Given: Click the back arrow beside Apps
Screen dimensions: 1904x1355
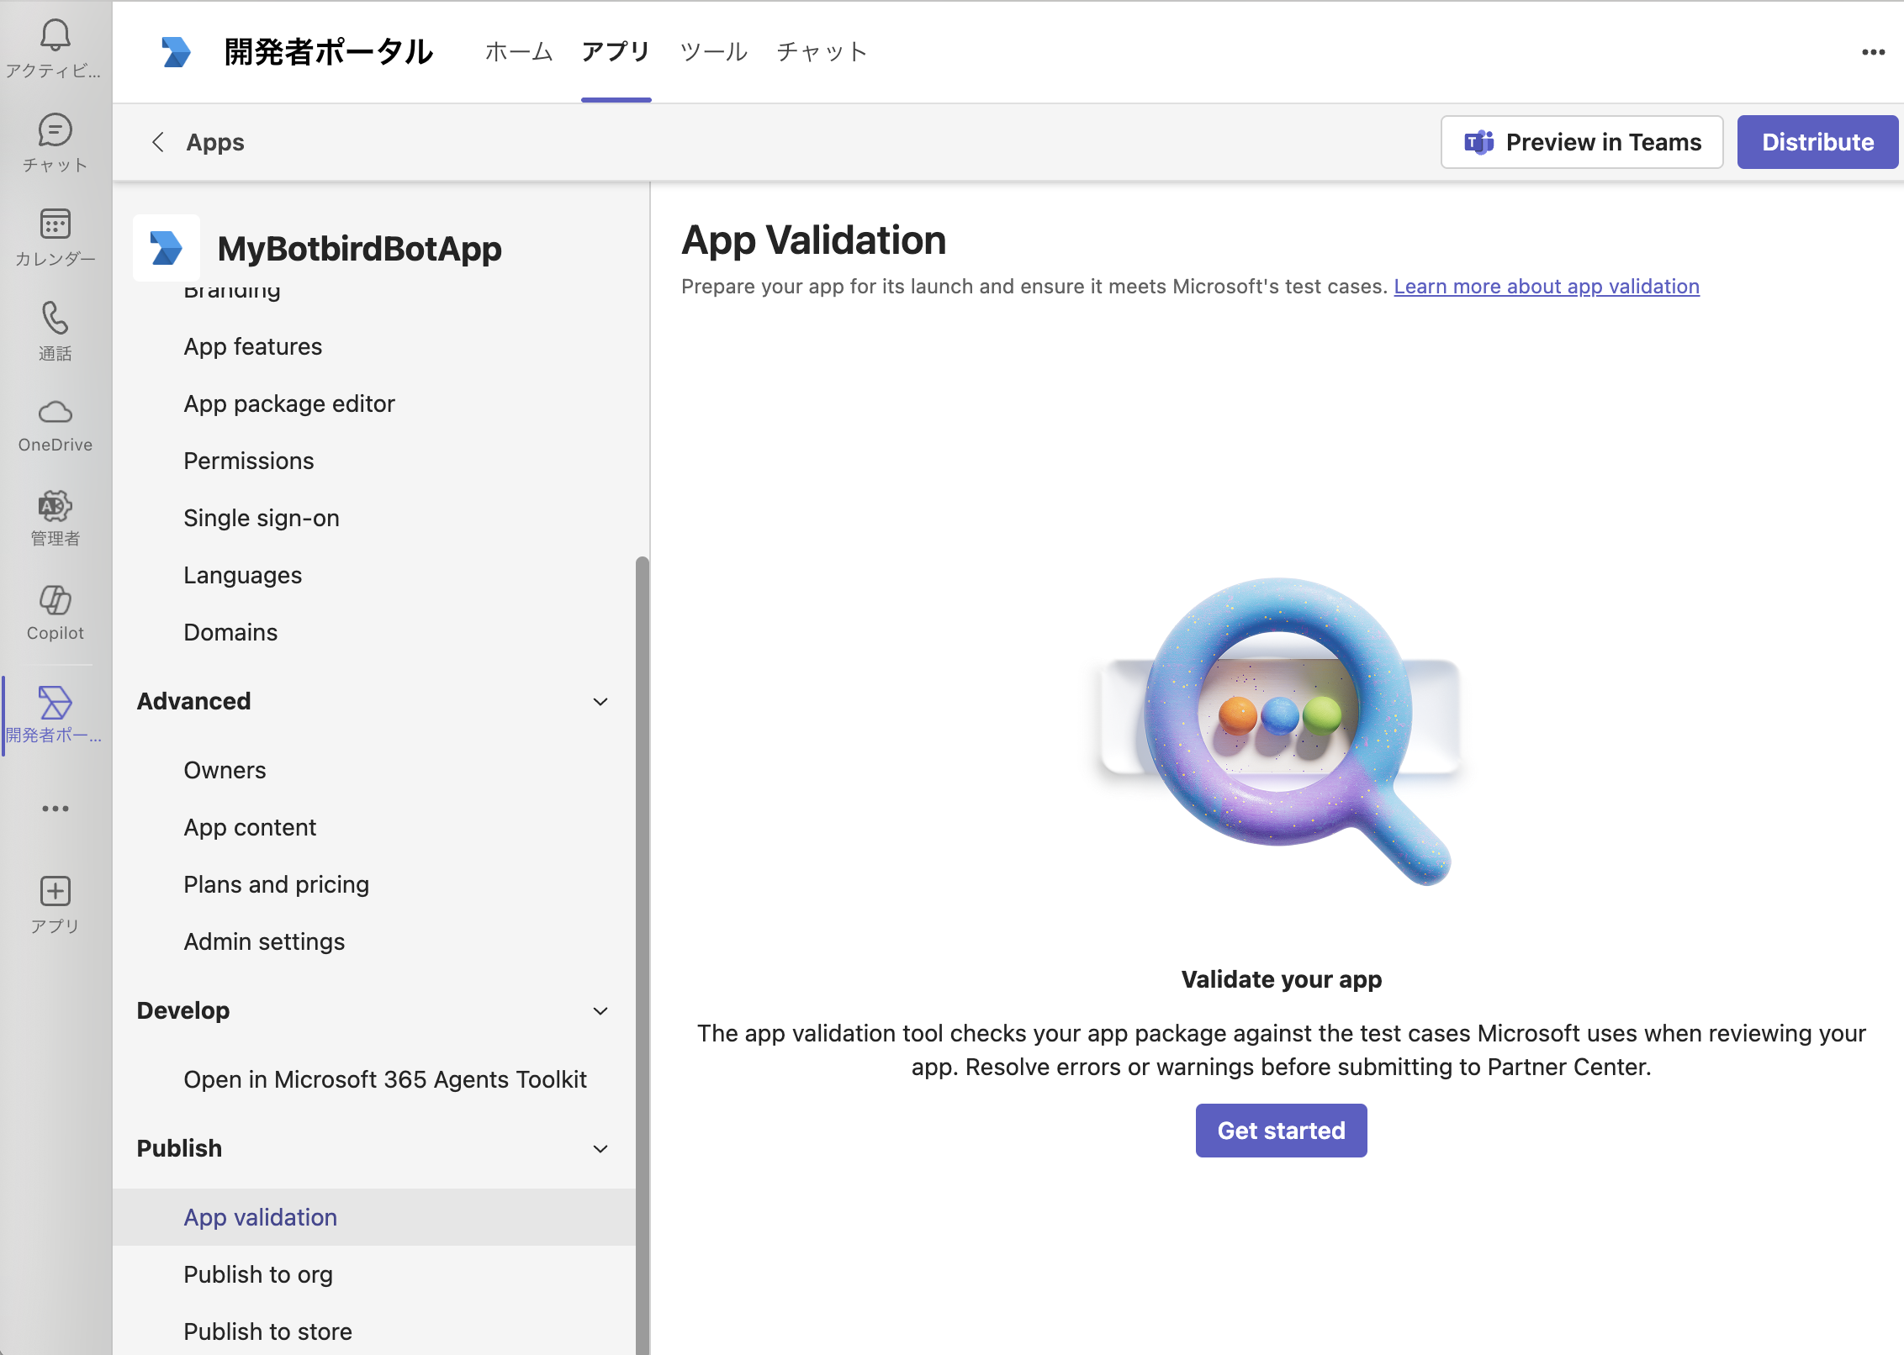Looking at the screenshot, I should tap(157, 142).
